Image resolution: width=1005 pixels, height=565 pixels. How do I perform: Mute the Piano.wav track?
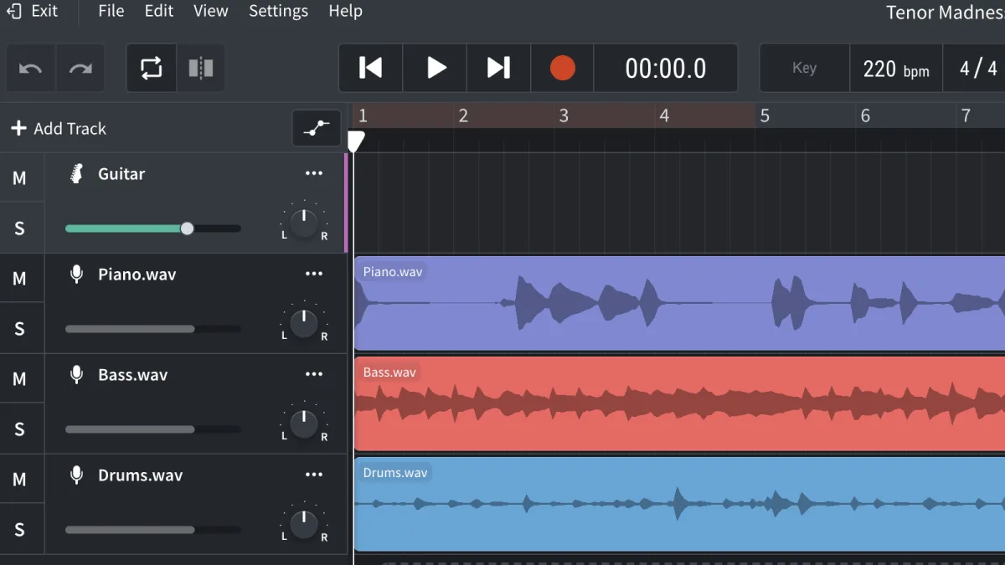pos(19,278)
